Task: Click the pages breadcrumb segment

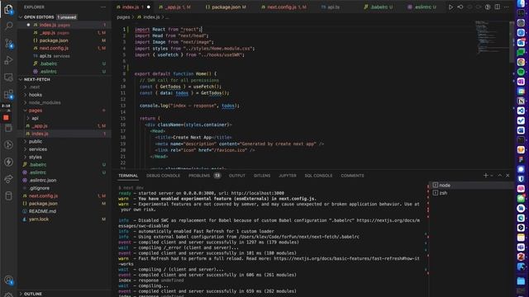Action: pyautogui.click(x=123, y=16)
